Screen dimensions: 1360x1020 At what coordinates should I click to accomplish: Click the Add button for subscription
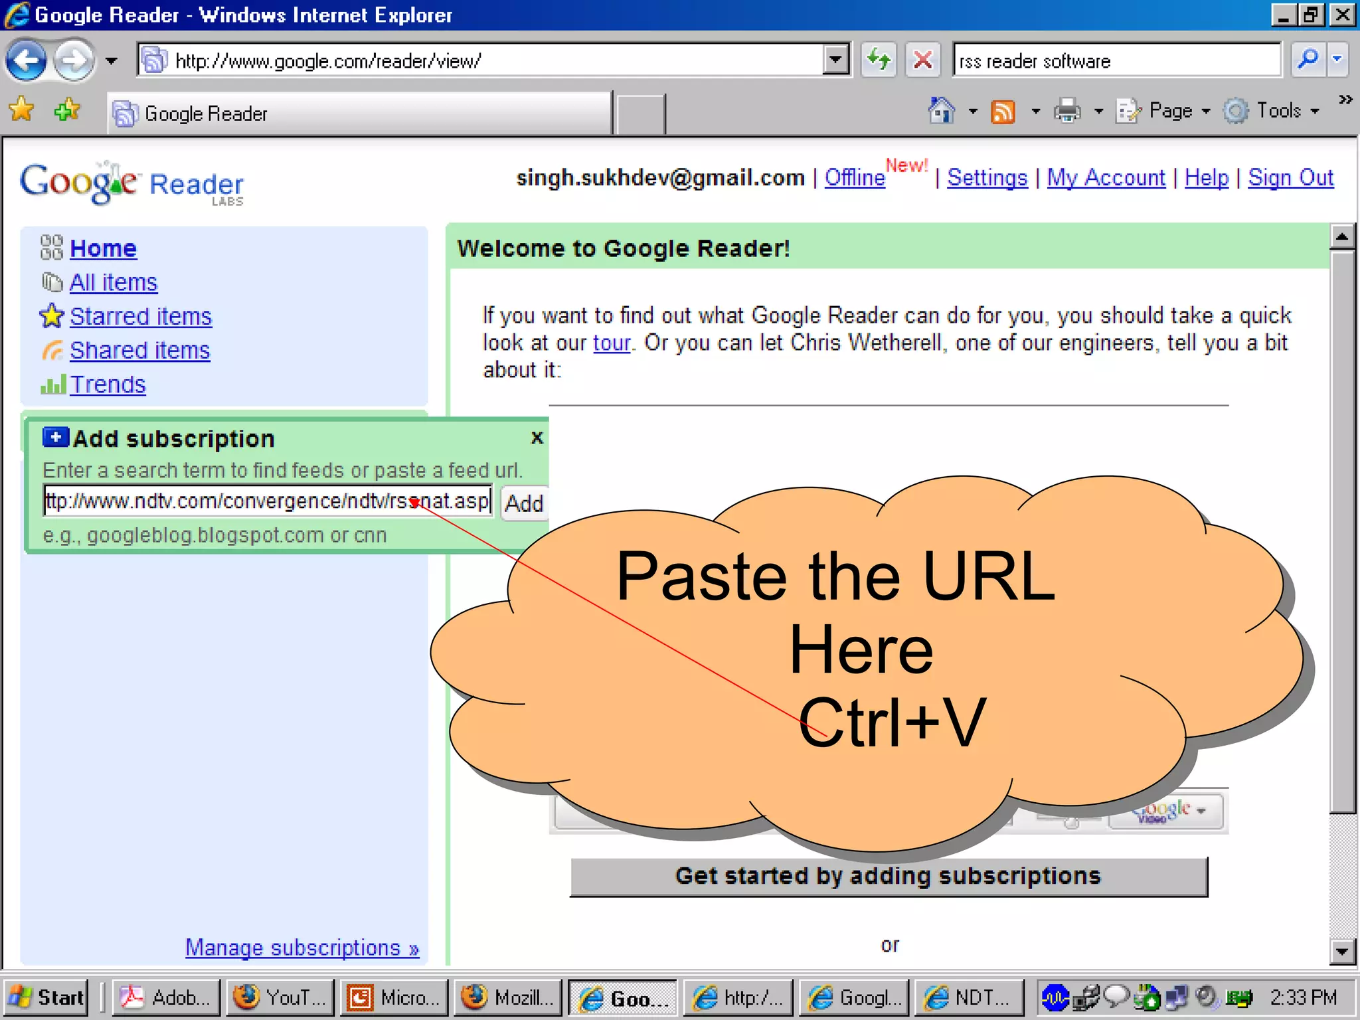click(524, 503)
